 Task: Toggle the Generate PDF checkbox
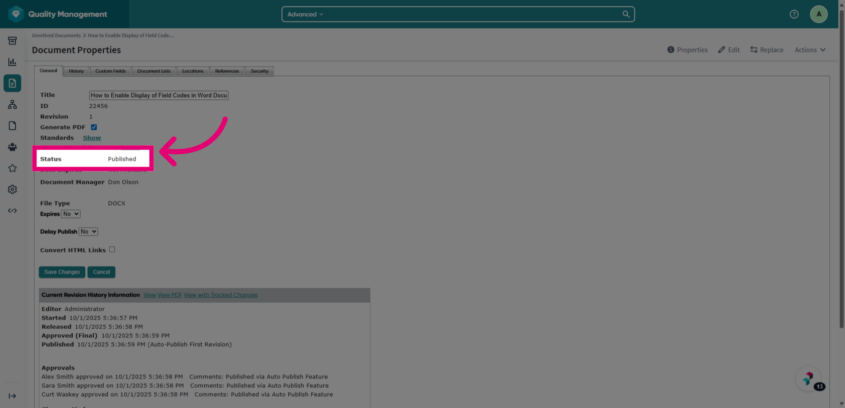click(94, 127)
